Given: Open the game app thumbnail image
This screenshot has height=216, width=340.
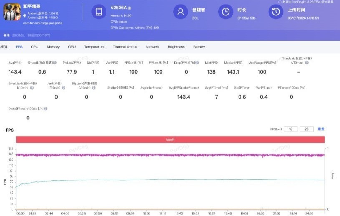Looking at the screenshot, I should [12, 12].
